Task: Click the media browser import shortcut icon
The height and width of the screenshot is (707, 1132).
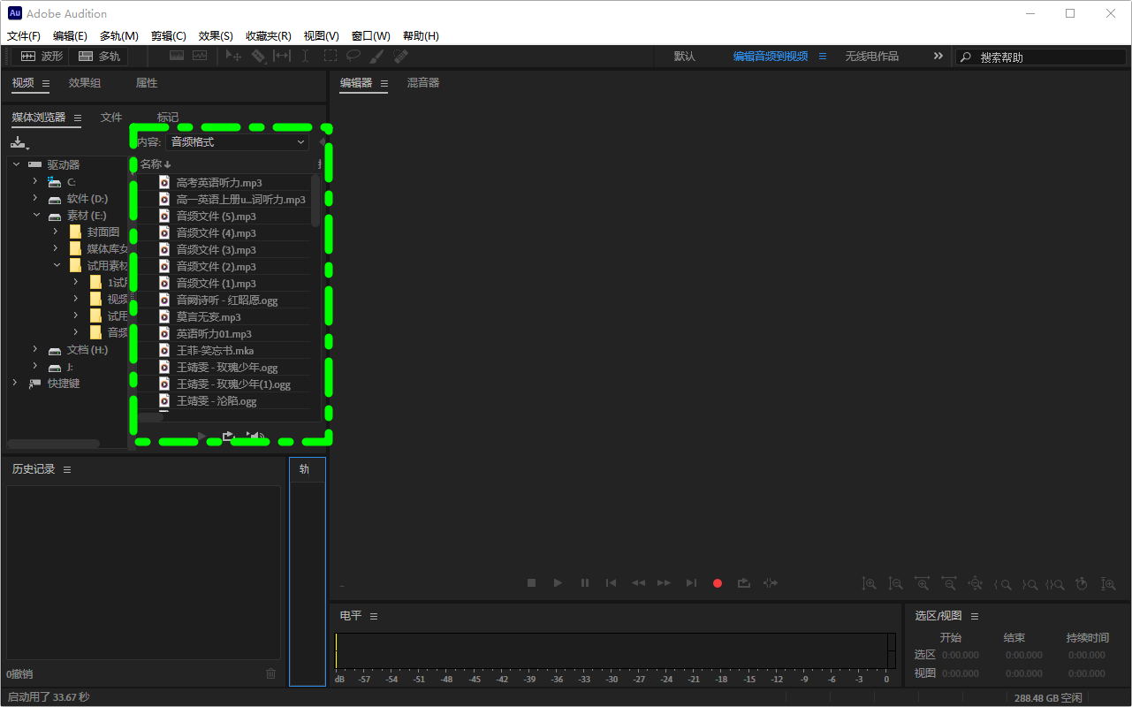Action: click(19, 143)
